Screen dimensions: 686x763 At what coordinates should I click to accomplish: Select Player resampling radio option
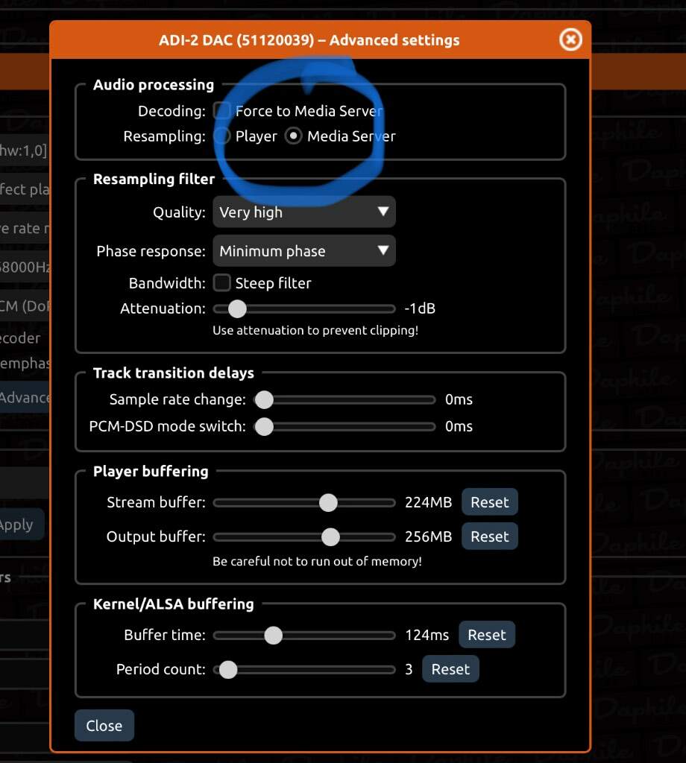click(222, 136)
